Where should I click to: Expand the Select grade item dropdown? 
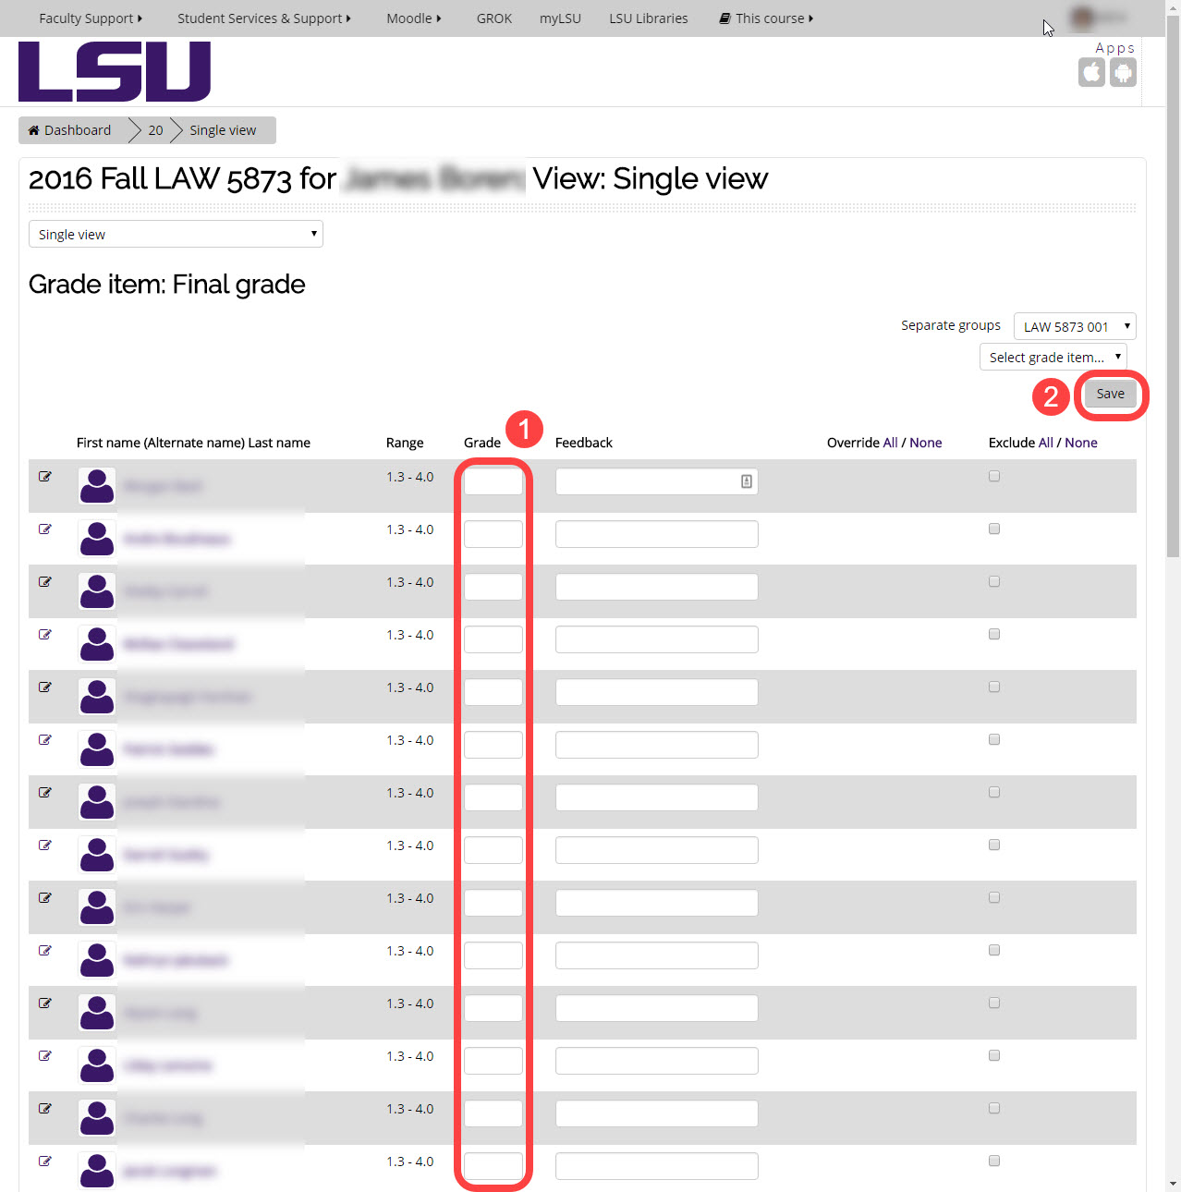pos(1053,357)
